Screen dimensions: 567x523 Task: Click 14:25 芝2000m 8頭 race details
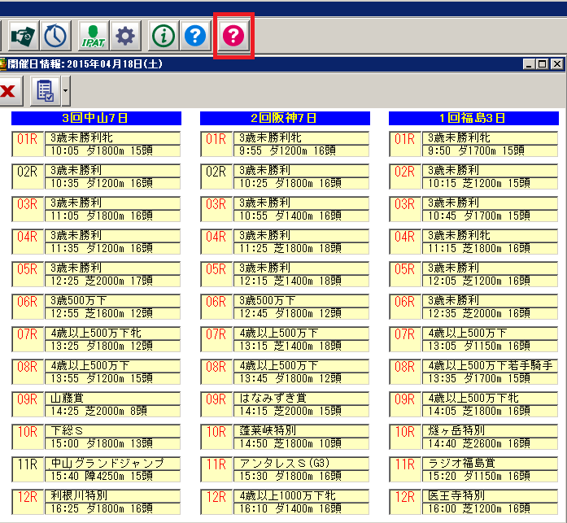(x=112, y=411)
